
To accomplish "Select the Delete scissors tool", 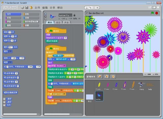I will (x=90, y=8).
